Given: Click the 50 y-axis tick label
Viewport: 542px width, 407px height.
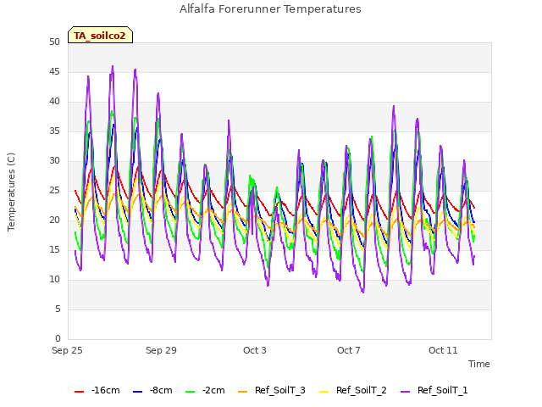Looking at the screenshot, I should pyautogui.click(x=54, y=42).
